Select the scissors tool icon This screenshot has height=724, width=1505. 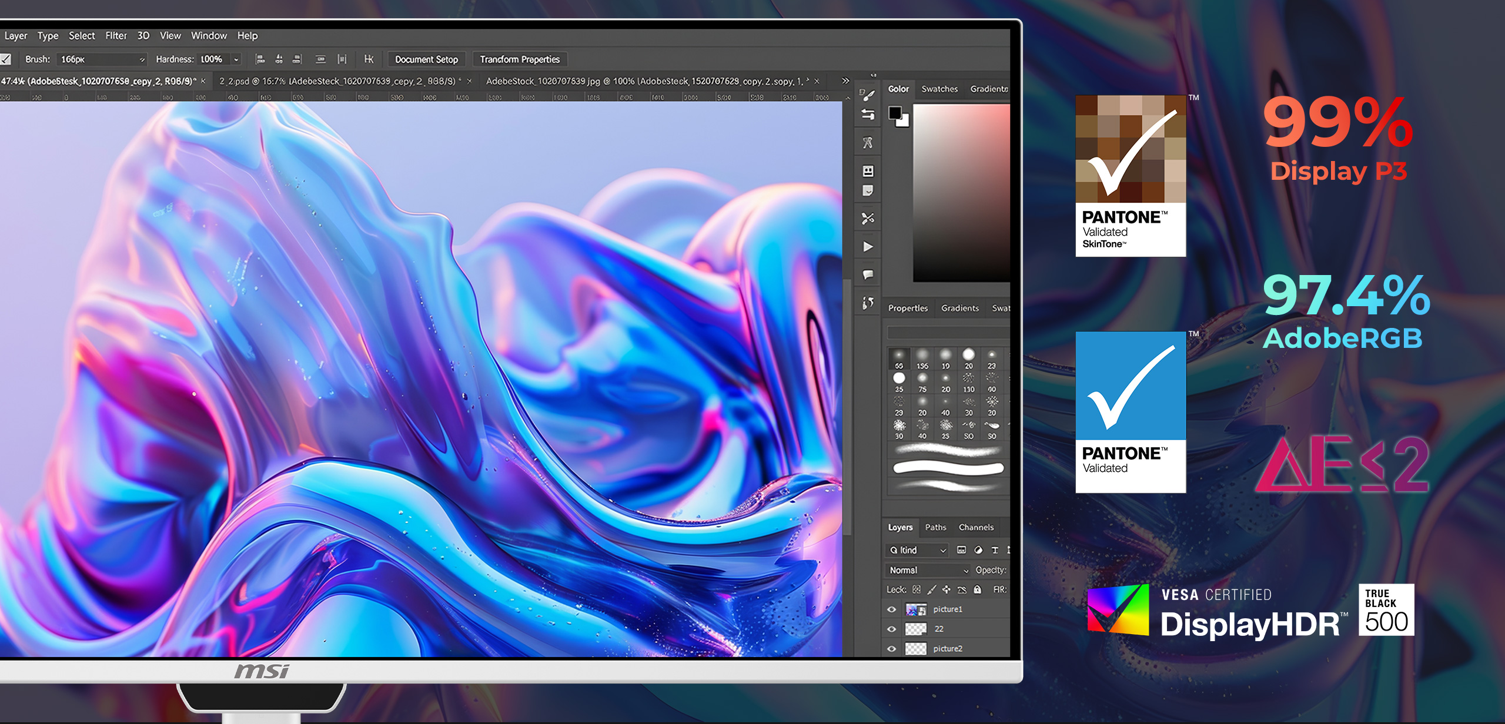tap(868, 219)
